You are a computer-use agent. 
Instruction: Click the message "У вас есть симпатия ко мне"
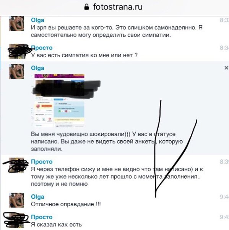84,55
